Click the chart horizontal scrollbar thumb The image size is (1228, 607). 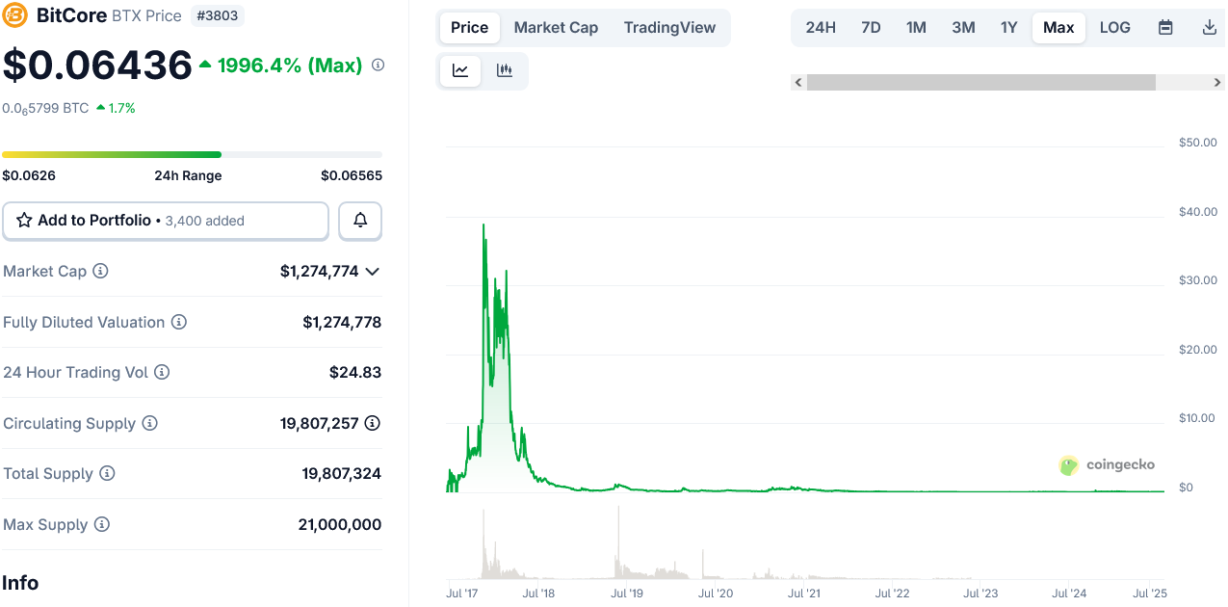tap(980, 83)
